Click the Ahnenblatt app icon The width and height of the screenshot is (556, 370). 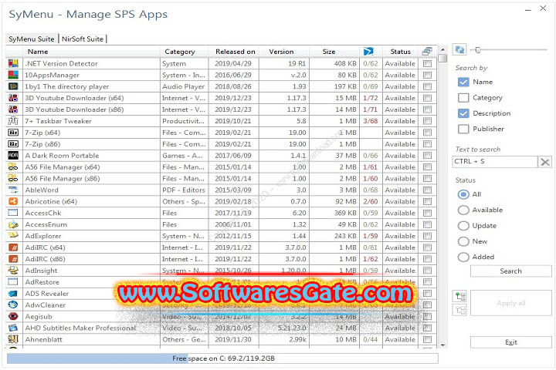point(13,339)
